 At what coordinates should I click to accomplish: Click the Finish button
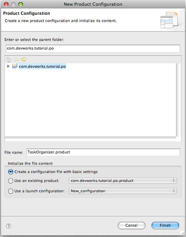165,225
